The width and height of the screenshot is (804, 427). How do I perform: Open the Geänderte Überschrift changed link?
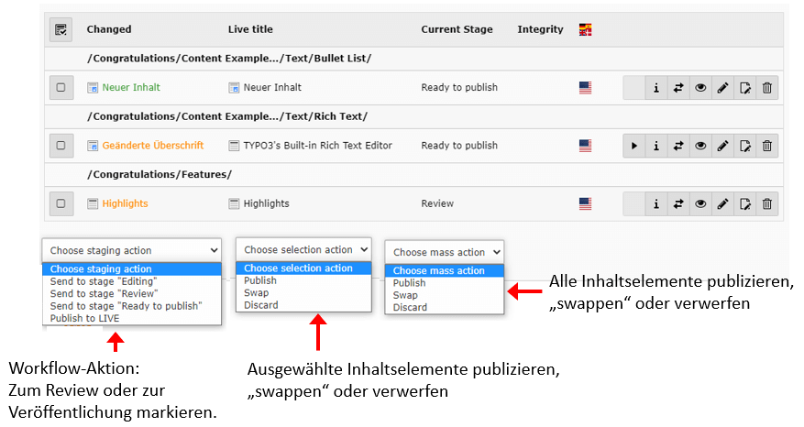point(152,146)
